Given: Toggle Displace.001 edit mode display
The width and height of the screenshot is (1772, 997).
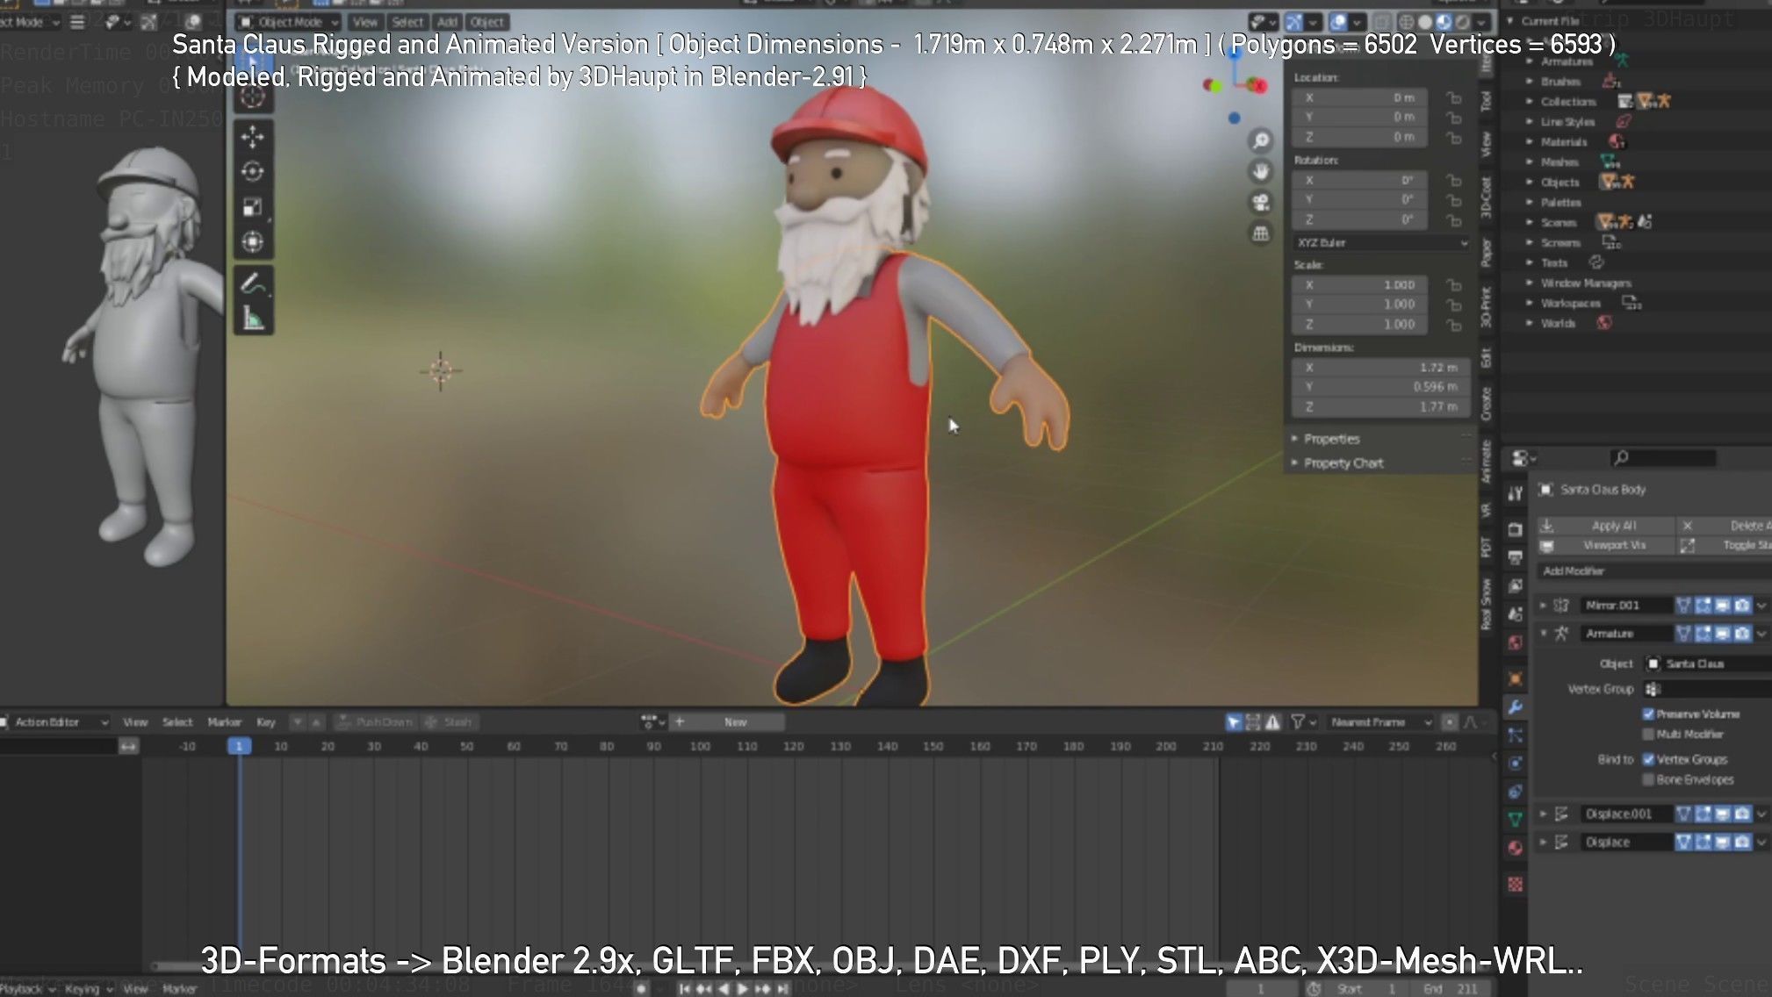Looking at the screenshot, I should coord(1704,814).
